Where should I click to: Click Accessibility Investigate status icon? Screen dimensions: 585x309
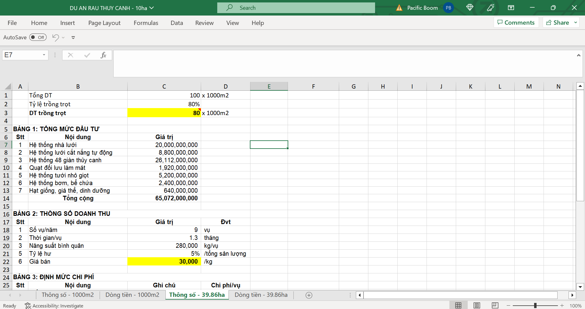click(x=28, y=306)
